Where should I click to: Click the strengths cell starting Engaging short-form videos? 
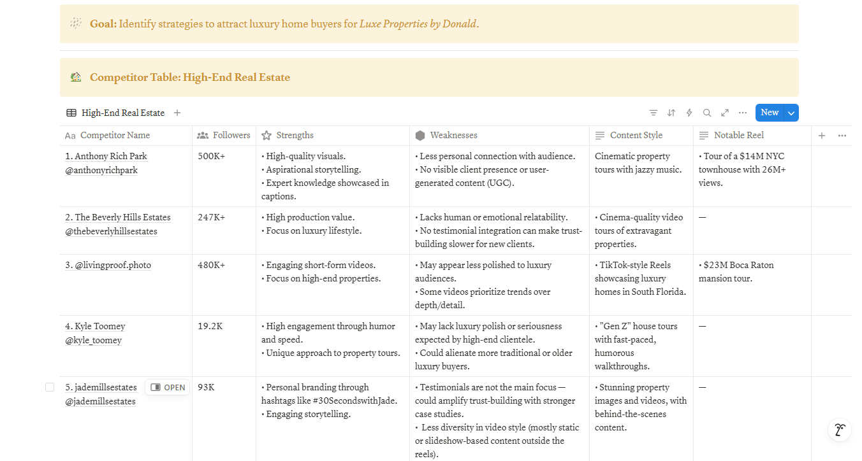(x=333, y=285)
